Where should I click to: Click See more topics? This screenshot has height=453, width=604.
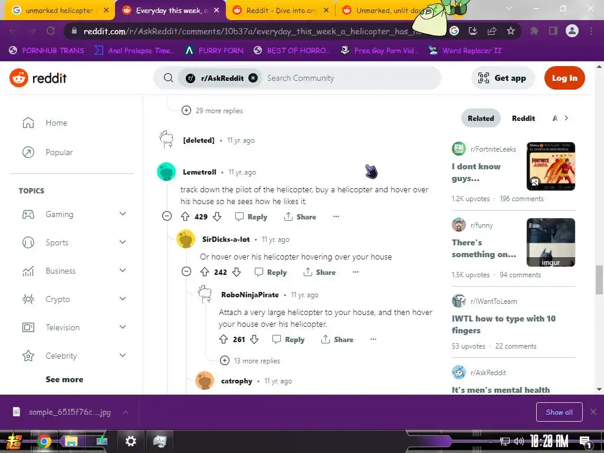coord(64,379)
